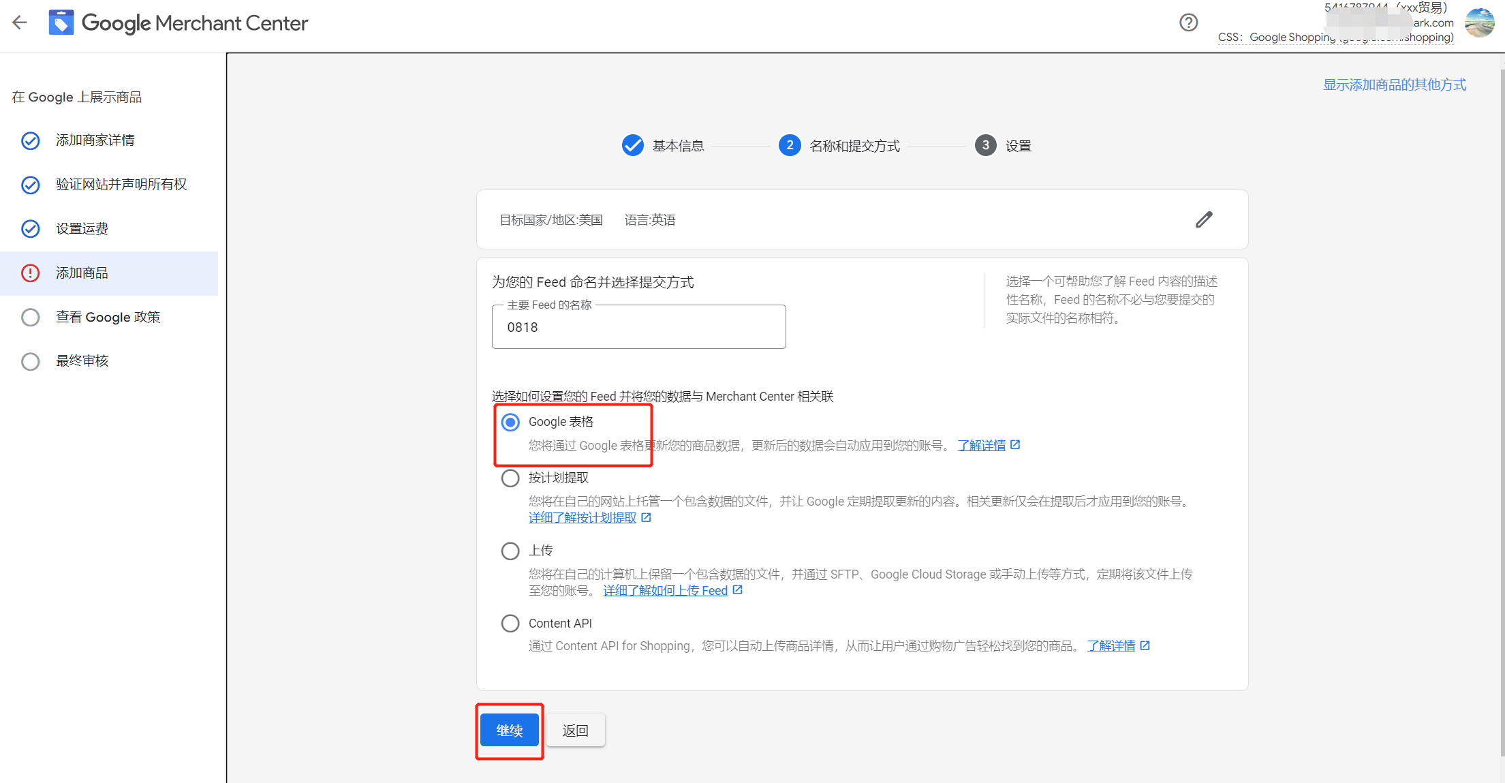Viewport: 1505px width, 783px height.
Task: Click the 设置 step label
Action: click(1019, 146)
